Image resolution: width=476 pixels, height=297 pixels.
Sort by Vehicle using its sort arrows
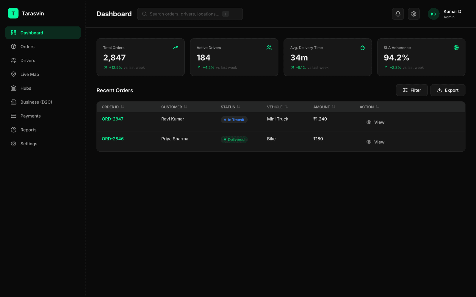286,107
